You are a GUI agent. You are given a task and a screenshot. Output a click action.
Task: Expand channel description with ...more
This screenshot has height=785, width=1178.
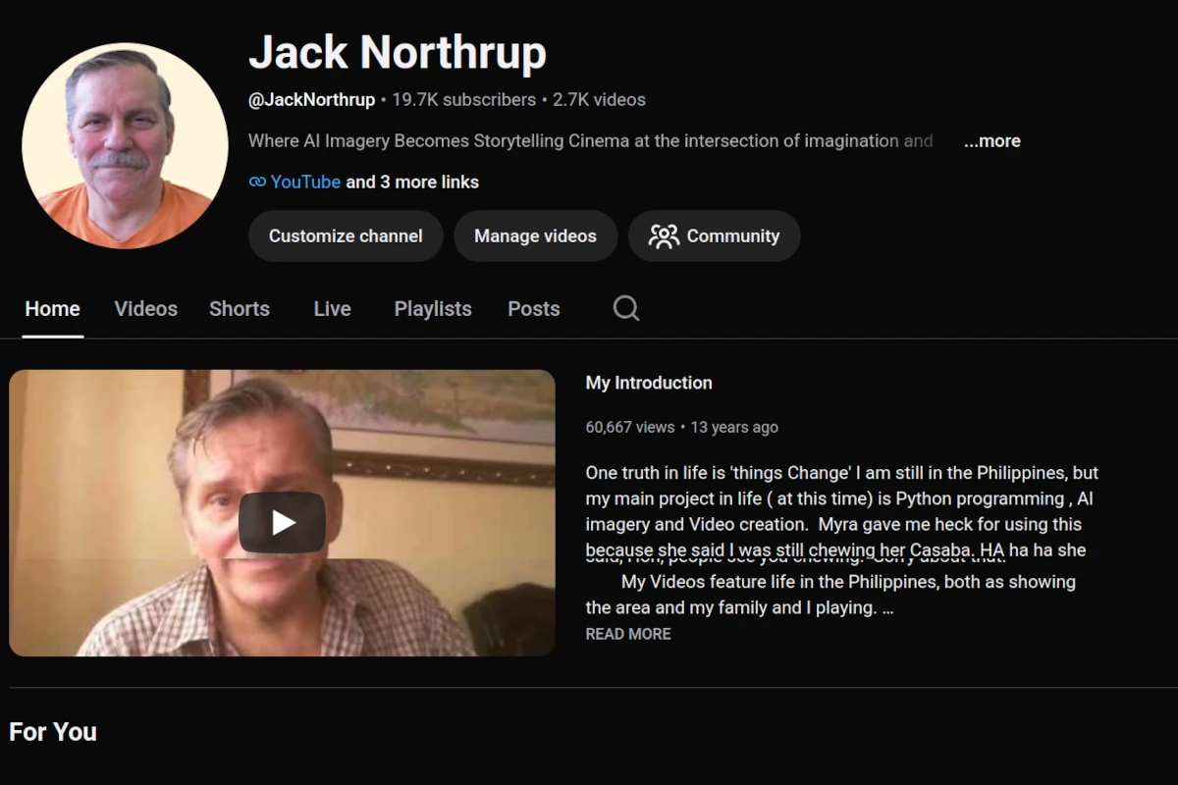pyautogui.click(x=991, y=141)
